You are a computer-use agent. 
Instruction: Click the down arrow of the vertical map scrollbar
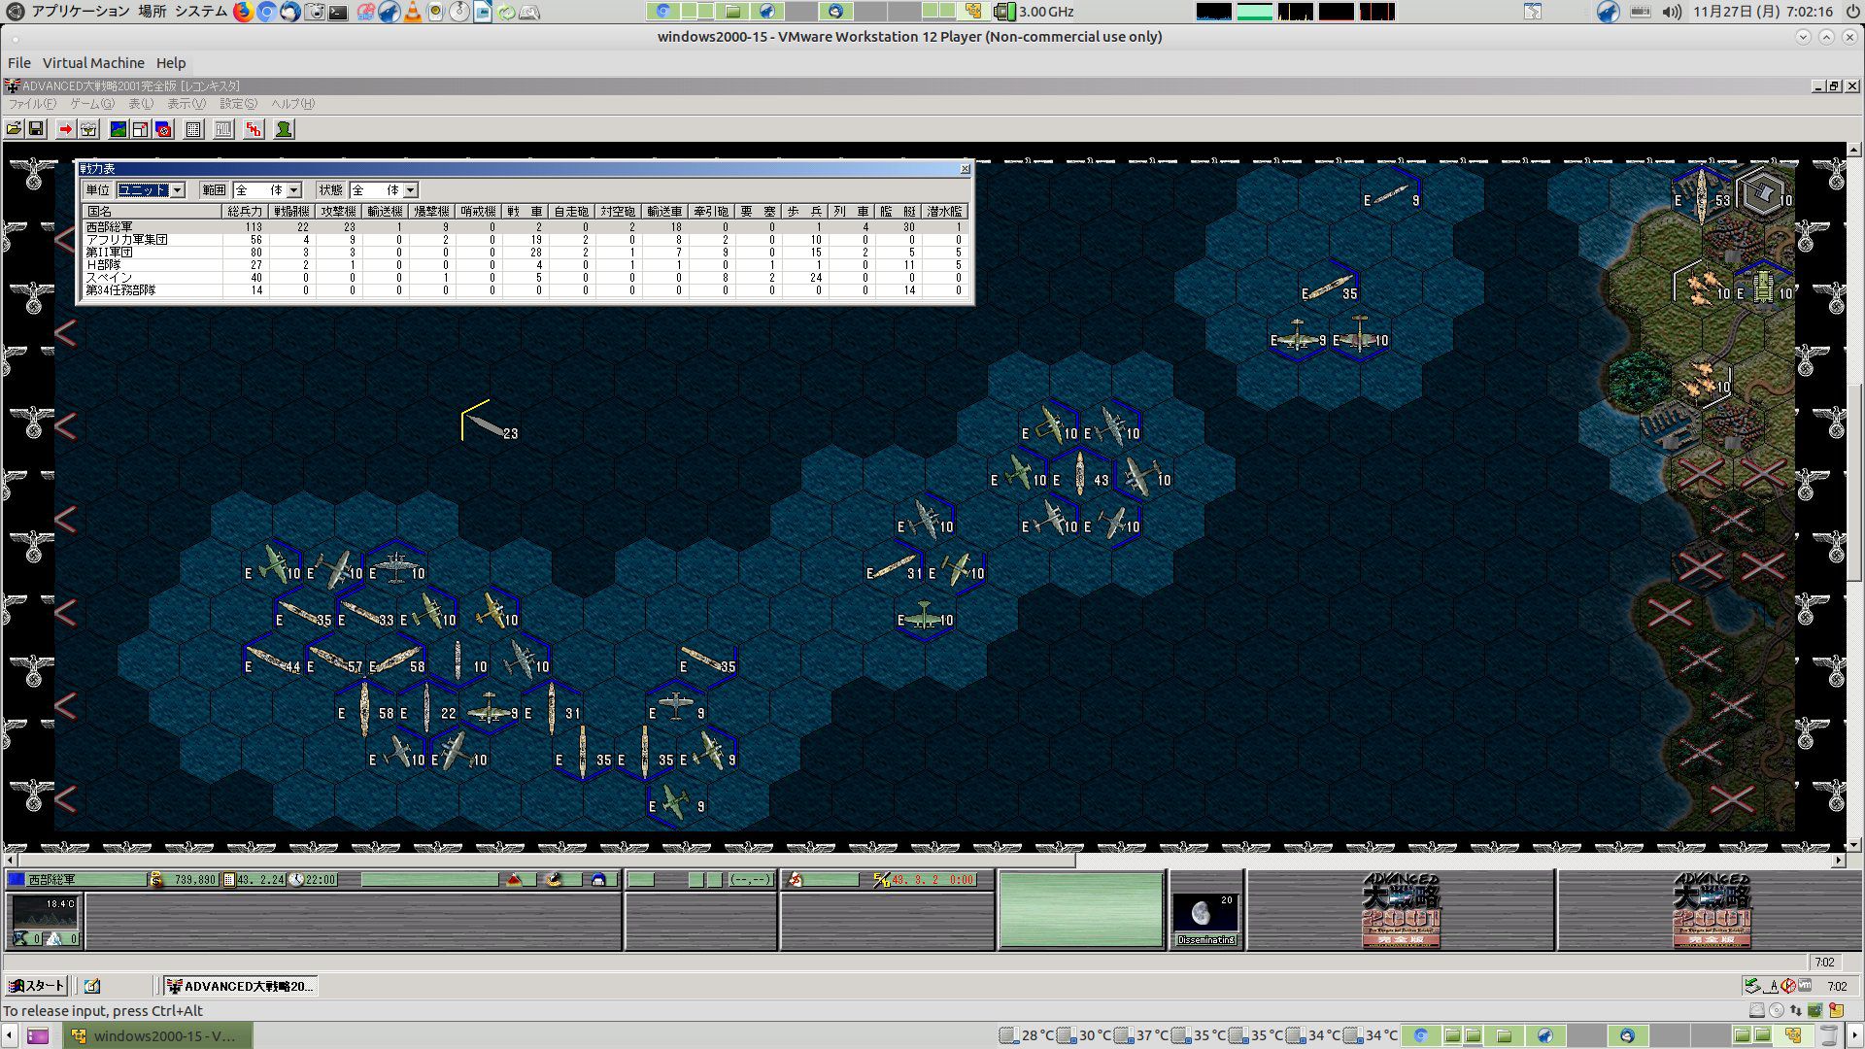(x=1854, y=844)
